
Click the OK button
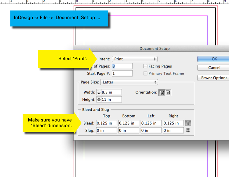point(213,59)
